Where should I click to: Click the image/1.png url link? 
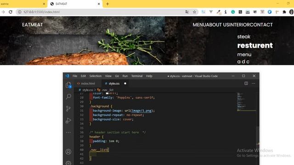point(141,110)
